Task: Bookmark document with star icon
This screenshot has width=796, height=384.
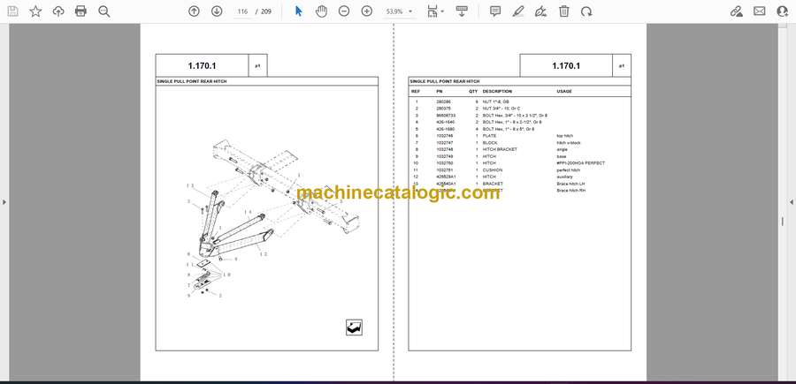Action: click(x=35, y=11)
